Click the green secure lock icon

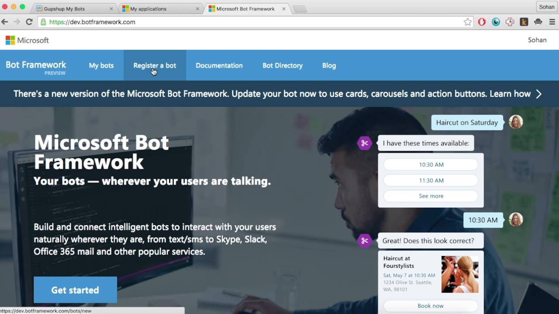tap(43, 22)
